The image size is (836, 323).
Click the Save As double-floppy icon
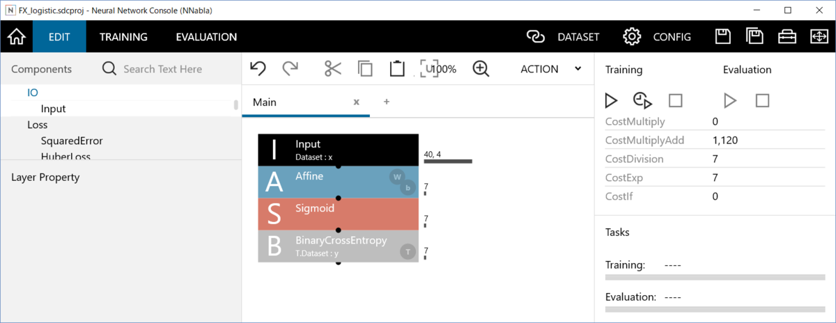(754, 36)
